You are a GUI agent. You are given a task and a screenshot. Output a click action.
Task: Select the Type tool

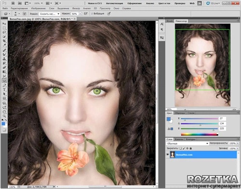4,89
